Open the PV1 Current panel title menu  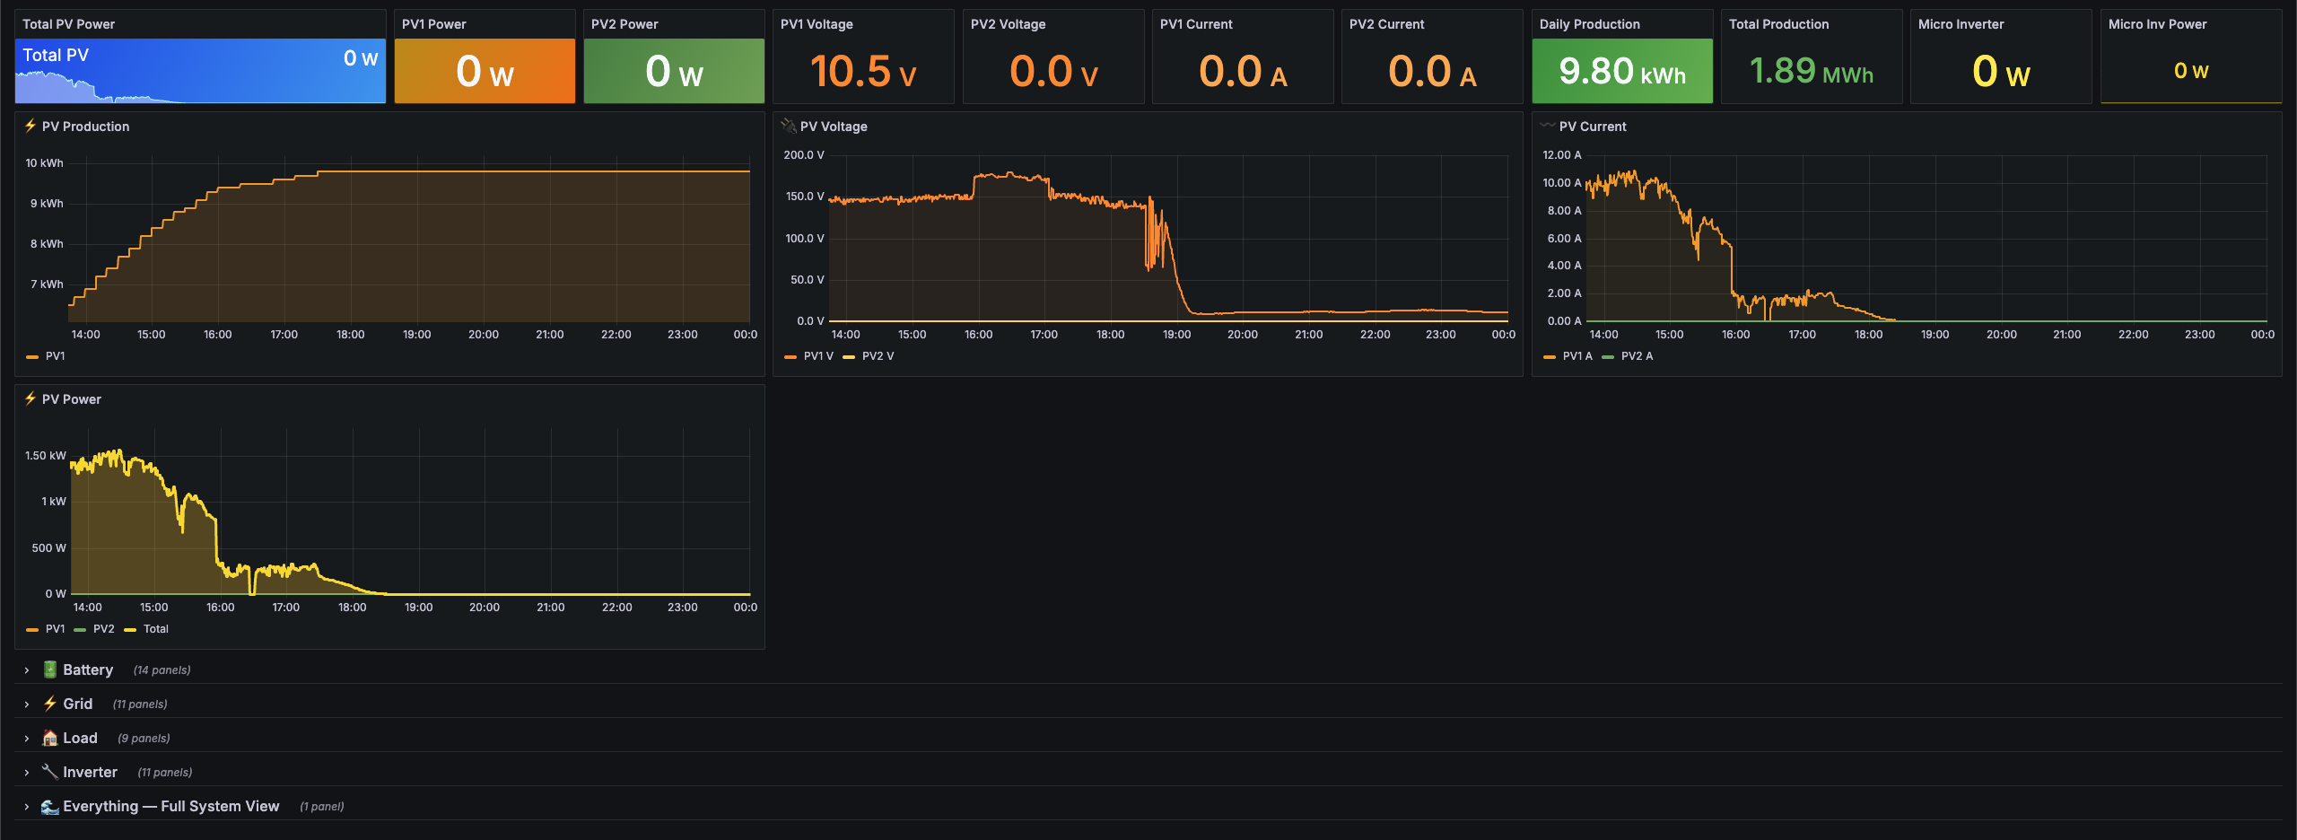pyautogui.click(x=1196, y=24)
